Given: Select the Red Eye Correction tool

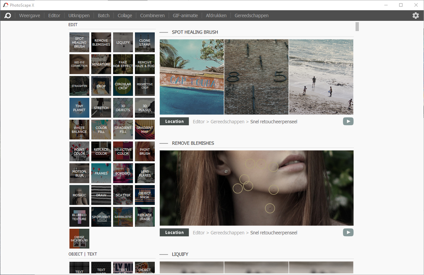Looking at the screenshot, I should 79,64.
